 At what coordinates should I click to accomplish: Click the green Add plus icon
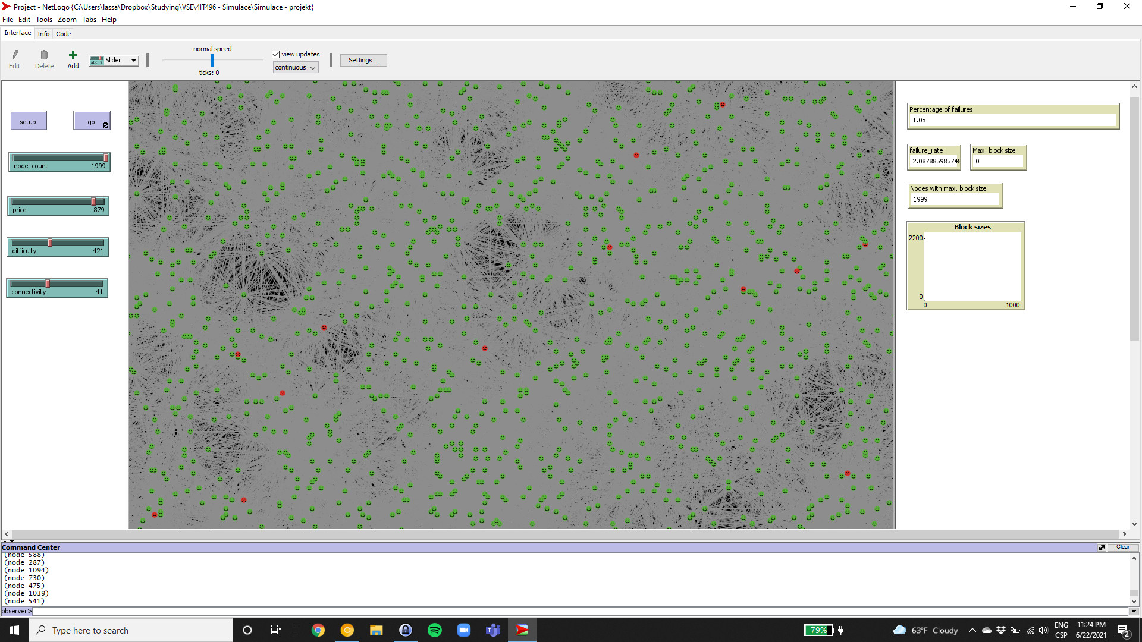73,55
